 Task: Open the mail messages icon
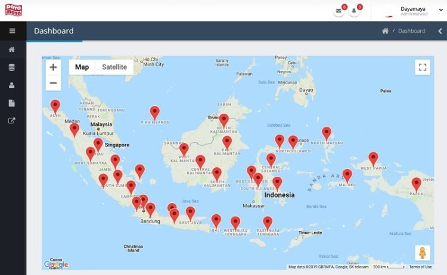pos(339,11)
